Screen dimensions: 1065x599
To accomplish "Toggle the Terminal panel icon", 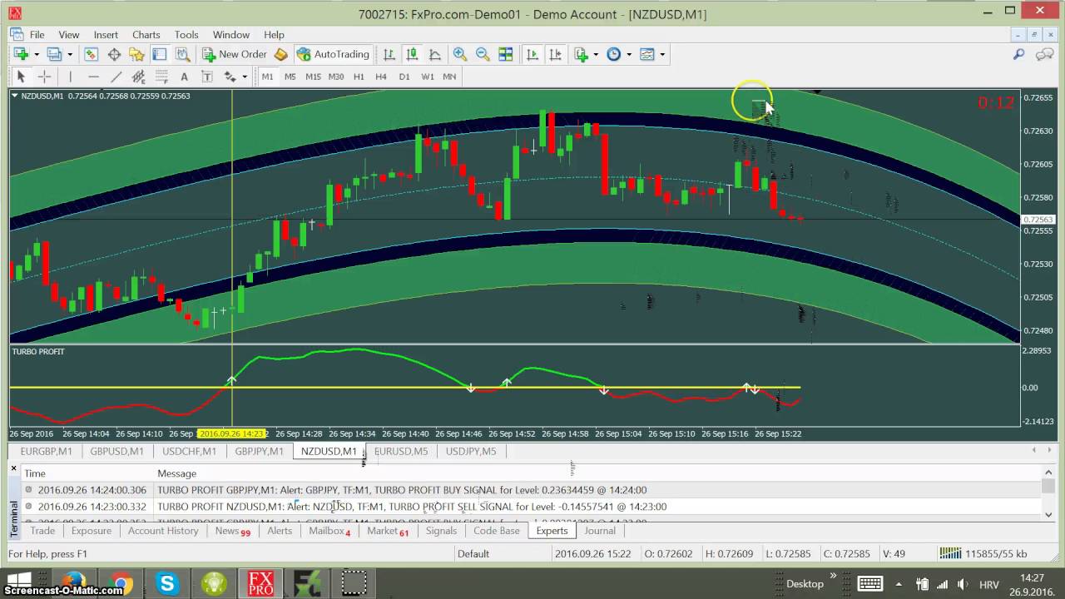I will 159,54.
